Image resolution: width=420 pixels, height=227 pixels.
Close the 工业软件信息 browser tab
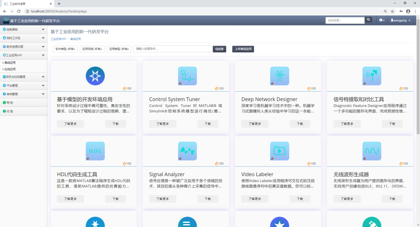click(51, 4)
